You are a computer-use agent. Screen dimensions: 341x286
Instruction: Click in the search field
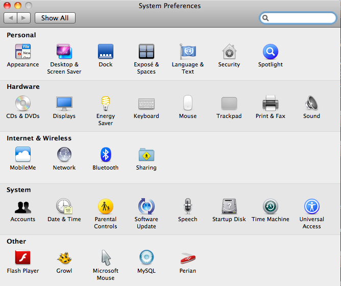(302, 18)
